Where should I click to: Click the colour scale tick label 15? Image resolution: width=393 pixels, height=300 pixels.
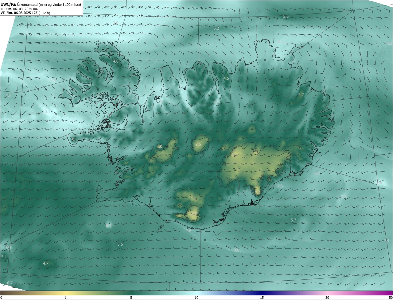pyautogui.click(x=262, y=298)
